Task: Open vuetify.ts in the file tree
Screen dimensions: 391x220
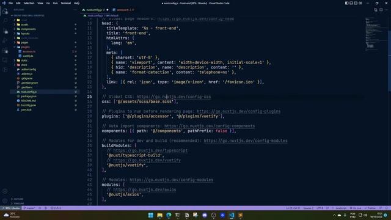Action: 28,56
